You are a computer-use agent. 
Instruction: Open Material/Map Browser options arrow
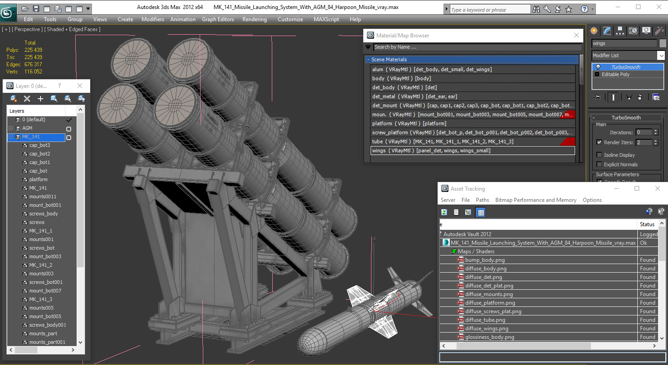(368, 47)
